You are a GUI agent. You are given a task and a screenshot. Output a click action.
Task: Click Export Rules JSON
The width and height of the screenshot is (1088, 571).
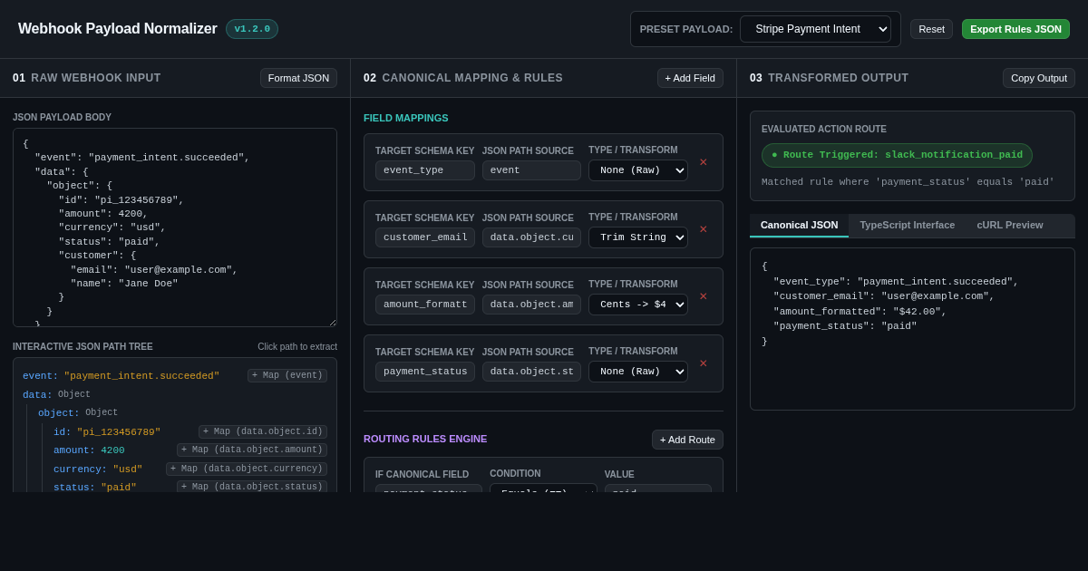coord(1015,29)
